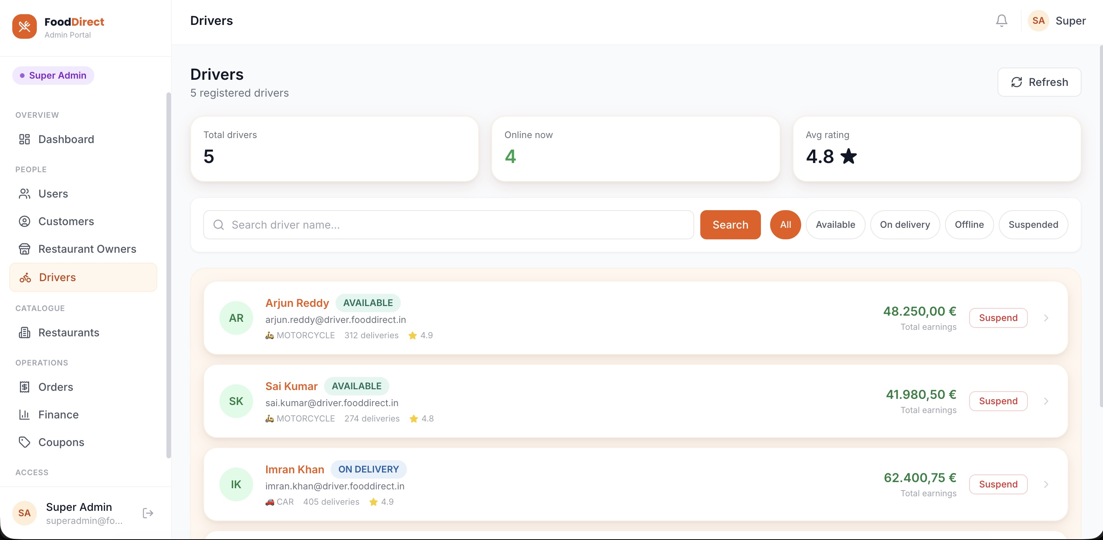Suspend driver Arjun Reddy

tap(998, 318)
